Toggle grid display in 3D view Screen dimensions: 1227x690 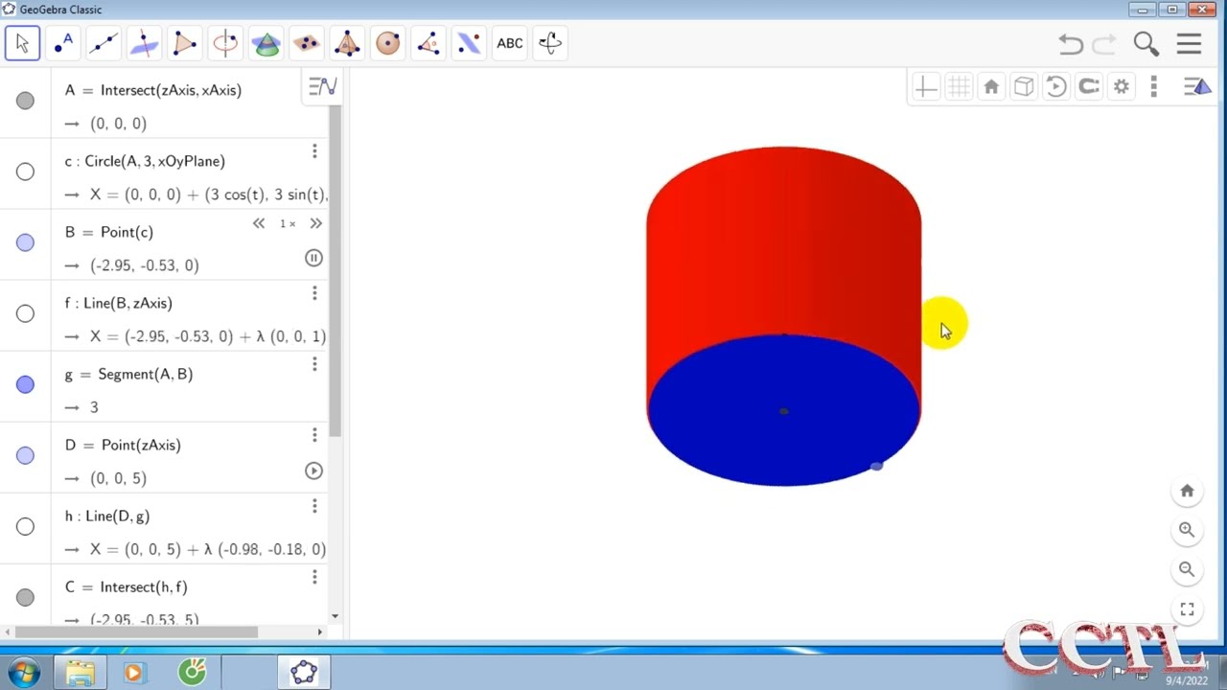(x=959, y=87)
